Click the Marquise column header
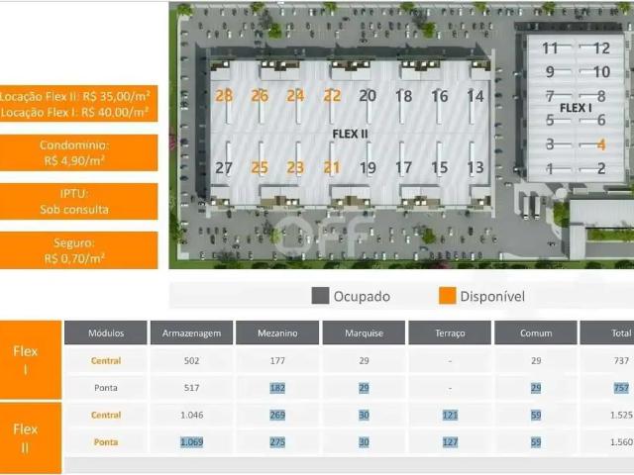Viewport: 634px width, 475px height. pos(364,332)
